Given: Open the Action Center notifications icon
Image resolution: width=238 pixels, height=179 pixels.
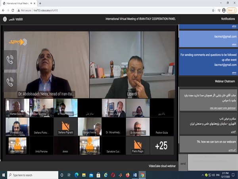Looking at the screenshot, I should click(233, 175).
